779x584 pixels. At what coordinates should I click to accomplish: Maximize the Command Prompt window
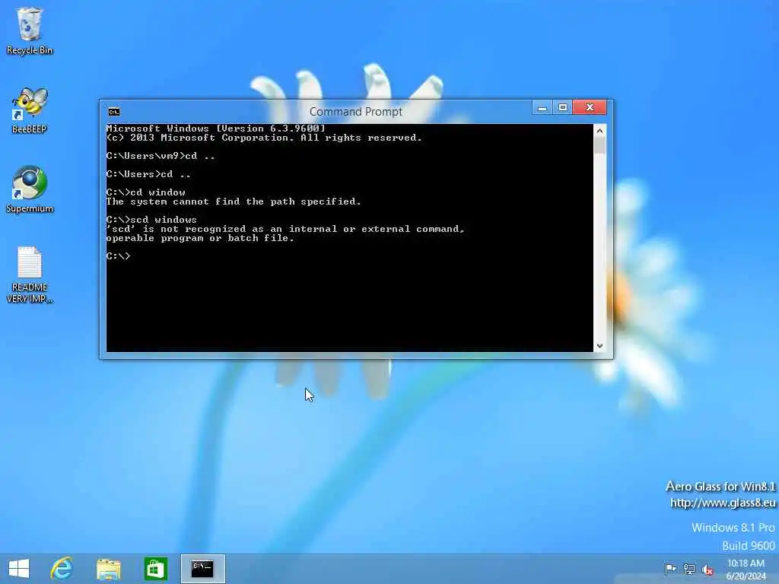[562, 107]
